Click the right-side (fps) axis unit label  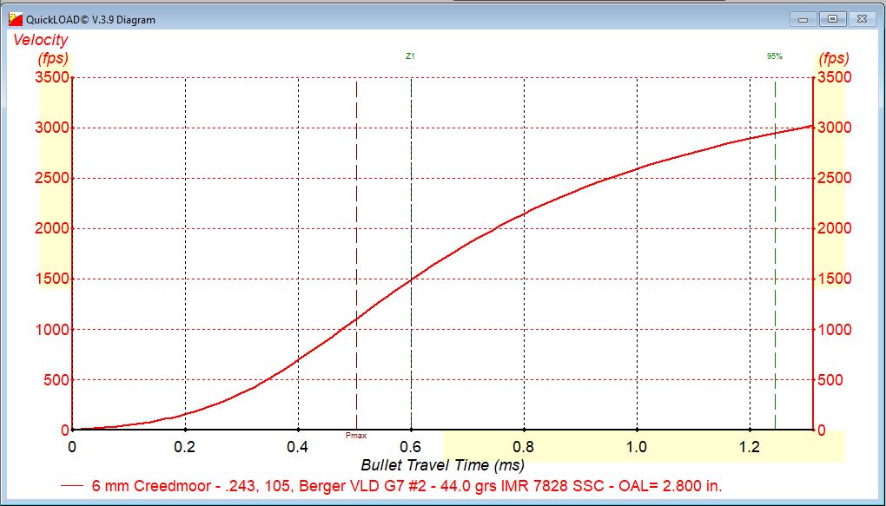tap(833, 59)
